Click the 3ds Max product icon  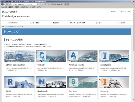[73, 82]
